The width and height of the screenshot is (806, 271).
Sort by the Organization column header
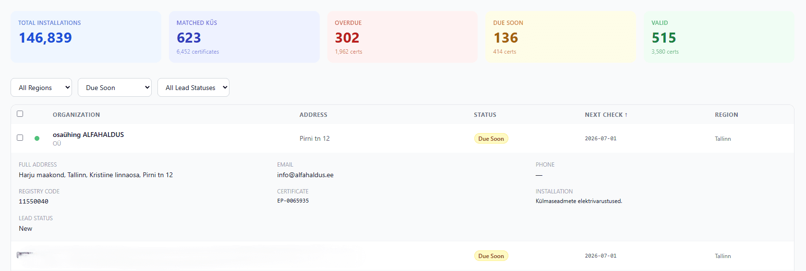click(76, 115)
